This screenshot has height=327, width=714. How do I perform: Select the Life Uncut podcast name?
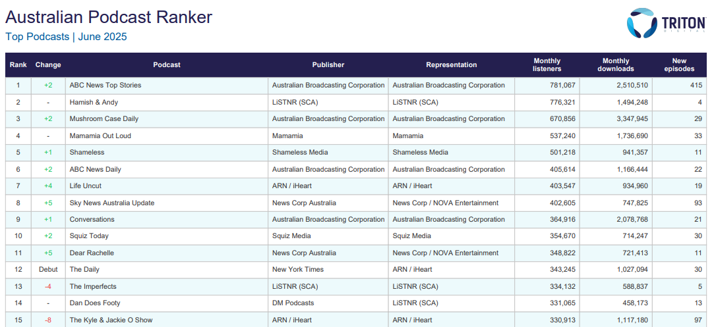[86, 186]
